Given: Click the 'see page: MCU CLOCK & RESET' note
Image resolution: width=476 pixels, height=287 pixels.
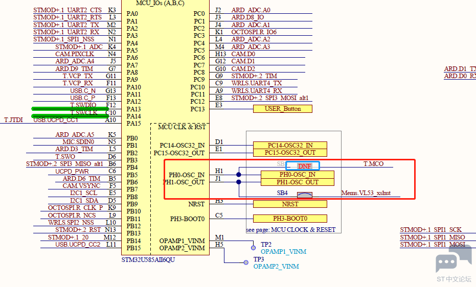Looking at the screenshot, I should pyautogui.click(x=291, y=230).
